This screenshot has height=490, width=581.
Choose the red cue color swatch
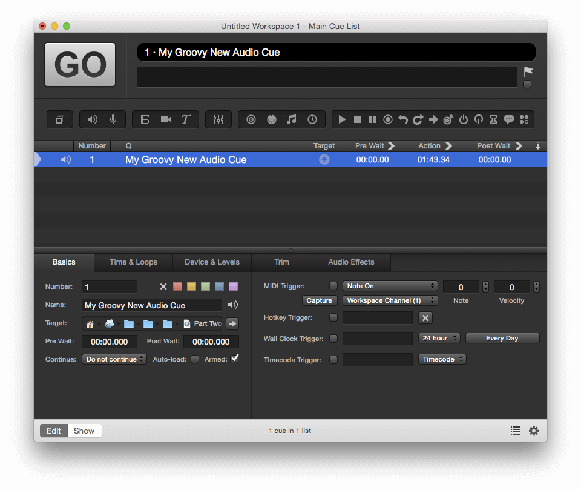(178, 286)
